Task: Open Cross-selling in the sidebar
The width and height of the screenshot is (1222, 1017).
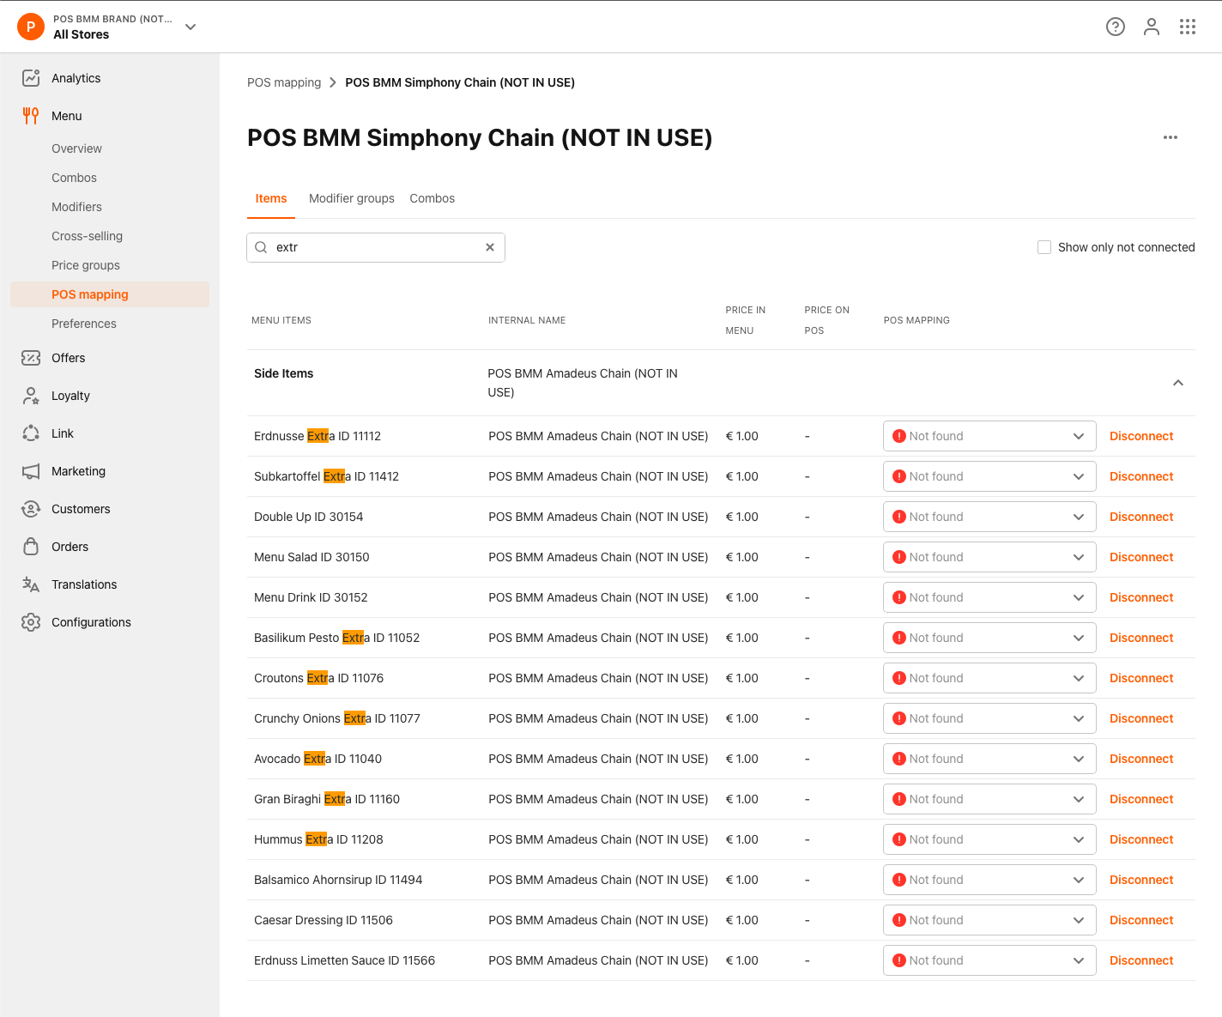Action: click(x=87, y=236)
